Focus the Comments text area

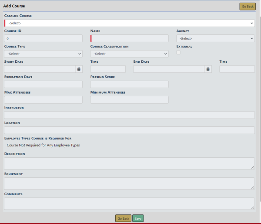[x=129, y=204]
